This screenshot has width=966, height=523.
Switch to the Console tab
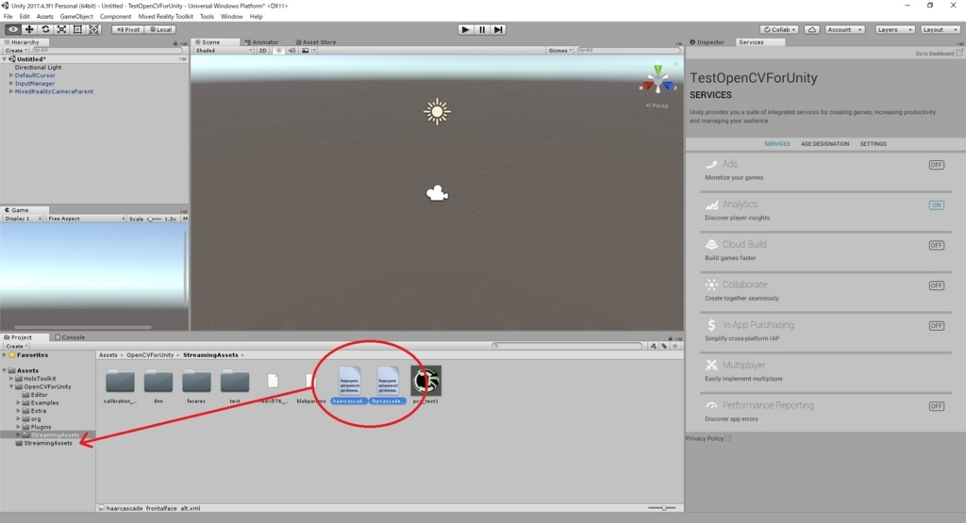pos(70,337)
